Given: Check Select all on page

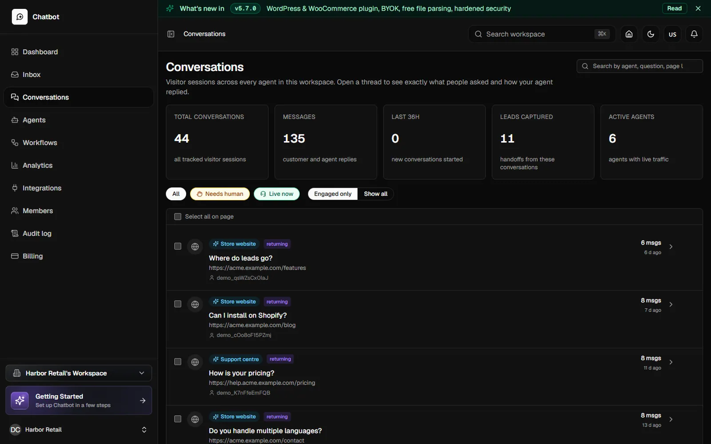Looking at the screenshot, I should coord(178,217).
